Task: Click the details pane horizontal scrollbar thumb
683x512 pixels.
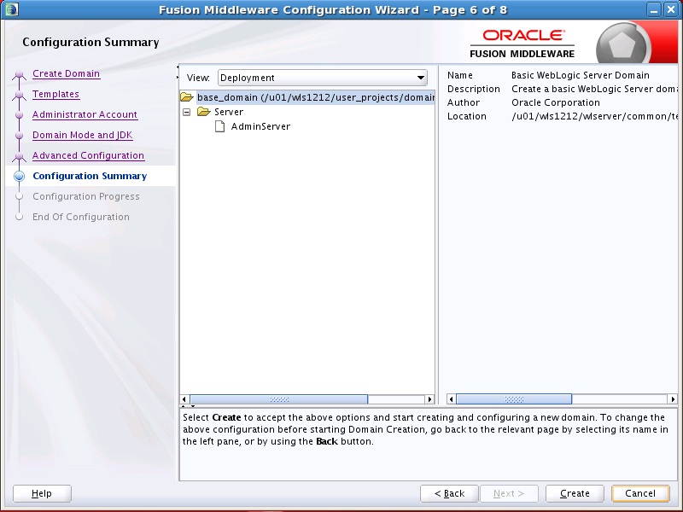Action: pyautogui.click(x=514, y=399)
